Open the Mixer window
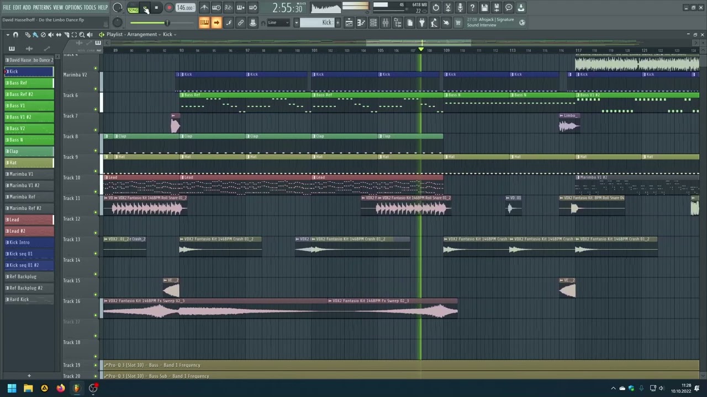 385,23
